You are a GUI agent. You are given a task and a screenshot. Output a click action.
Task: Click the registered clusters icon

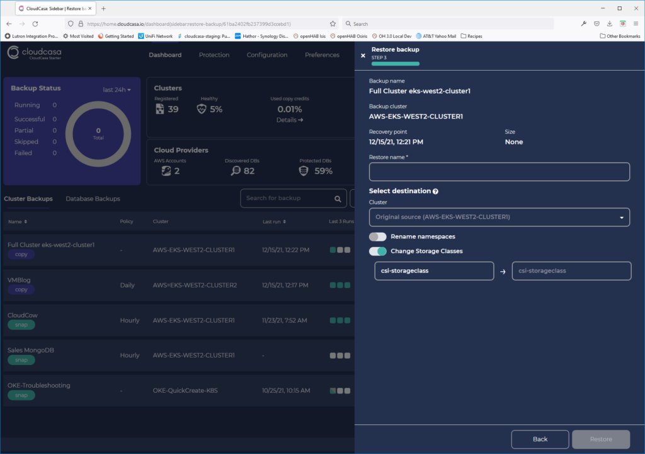160,109
